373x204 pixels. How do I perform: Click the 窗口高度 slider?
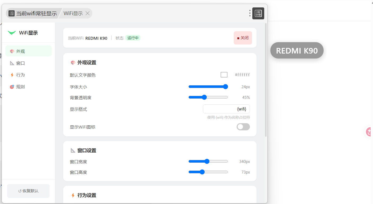click(208, 172)
